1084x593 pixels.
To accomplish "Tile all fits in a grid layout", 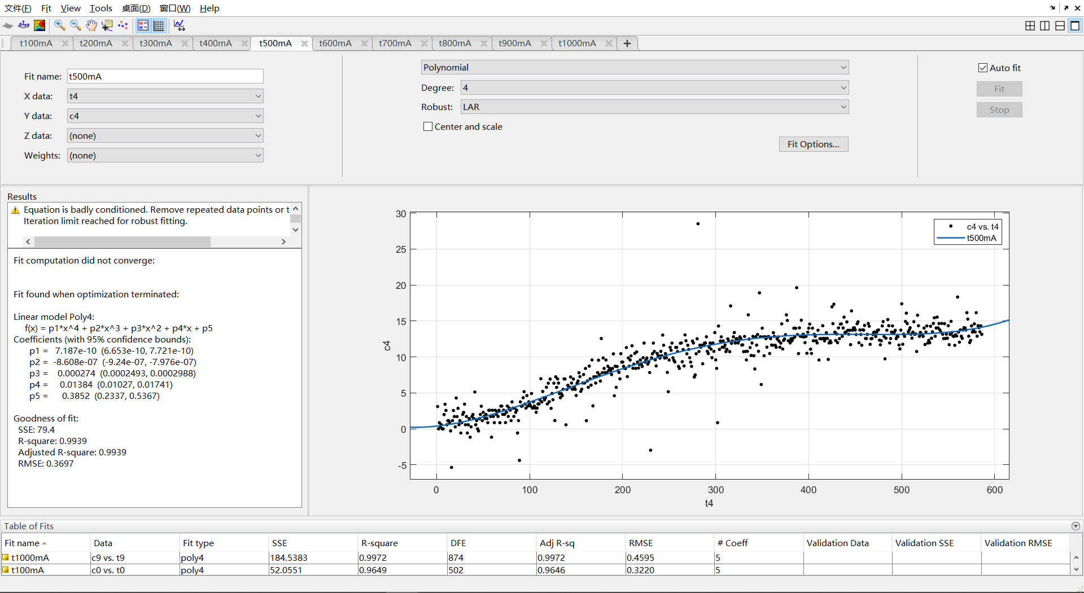I will point(1030,25).
